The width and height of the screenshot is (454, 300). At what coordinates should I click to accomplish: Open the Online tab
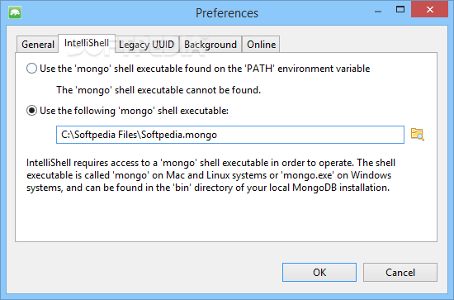point(261,45)
